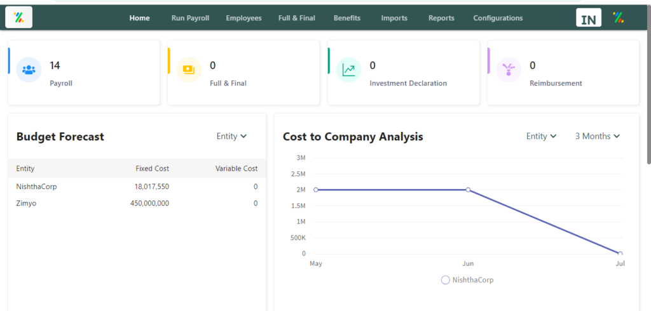Click the yellow Full & Final money icon
The height and width of the screenshot is (311, 651).
[x=189, y=70]
